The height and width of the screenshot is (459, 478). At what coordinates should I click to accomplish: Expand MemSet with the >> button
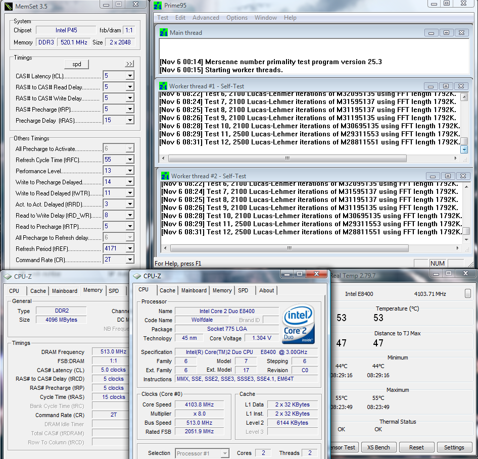pyautogui.click(x=129, y=64)
